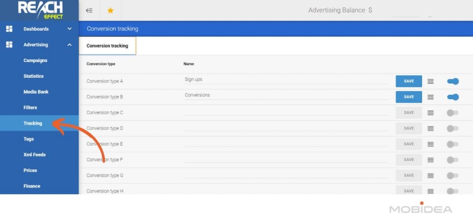Image resolution: width=473 pixels, height=221 pixels.
Task: Click drag handle icon for Conversion type B
Action: coord(431,97)
